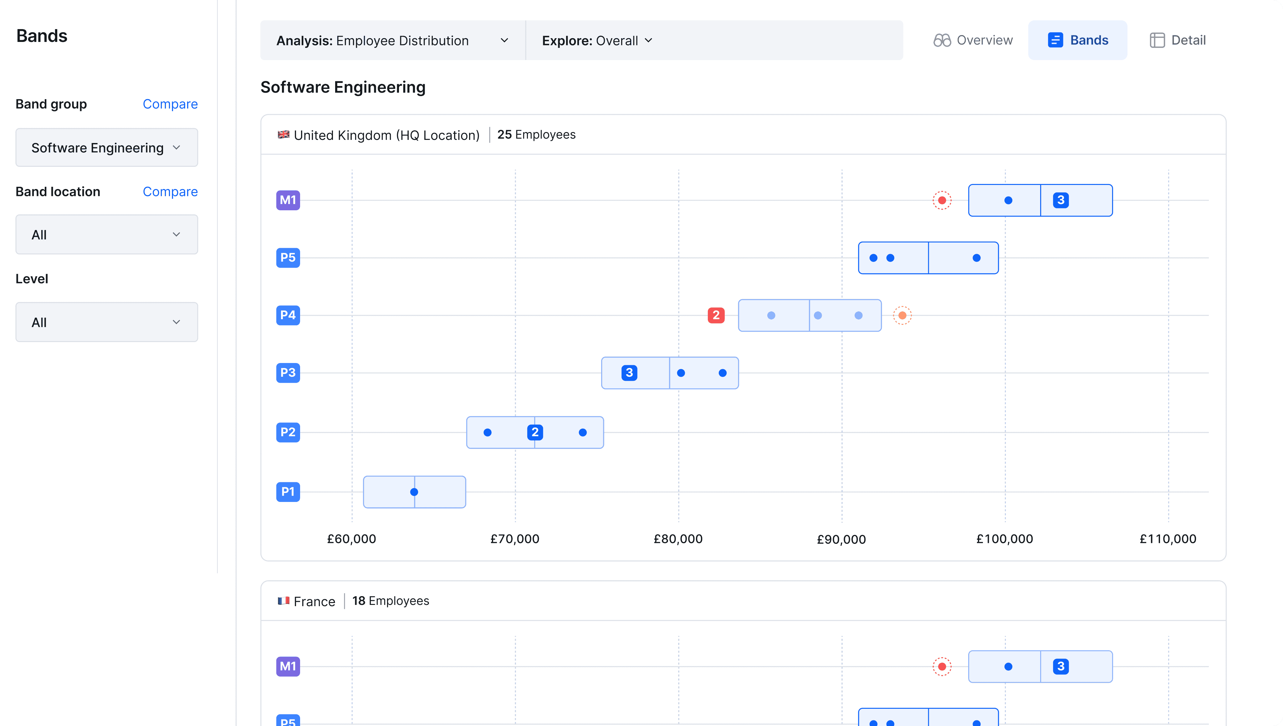Select the leftmost employee dot in P2 band
The width and height of the screenshot is (1283, 726).
pos(488,432)
